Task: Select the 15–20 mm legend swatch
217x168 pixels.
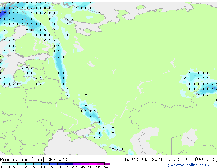Action: (x=53, y=164)
